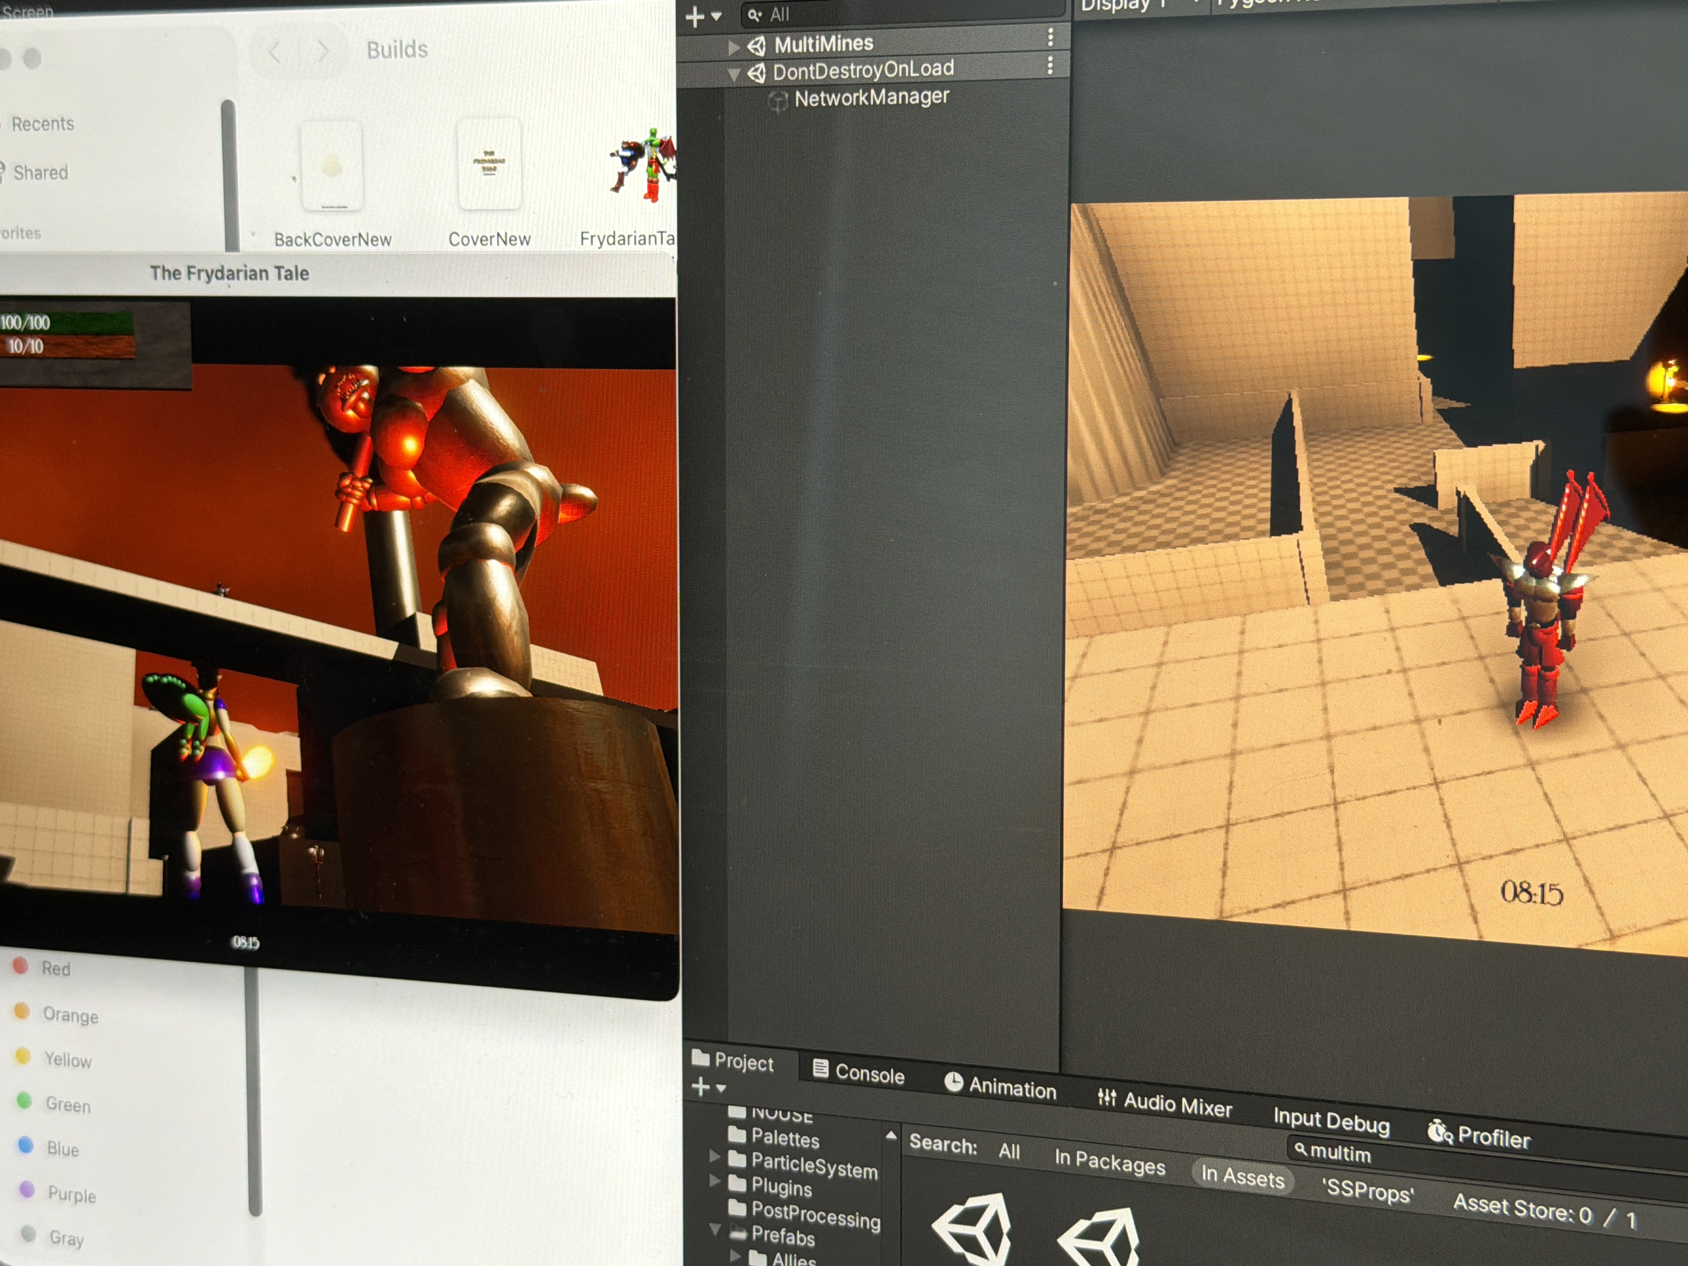
Task: Open the DontDestroyOnLoad scene options menu
Action: 1050,66
